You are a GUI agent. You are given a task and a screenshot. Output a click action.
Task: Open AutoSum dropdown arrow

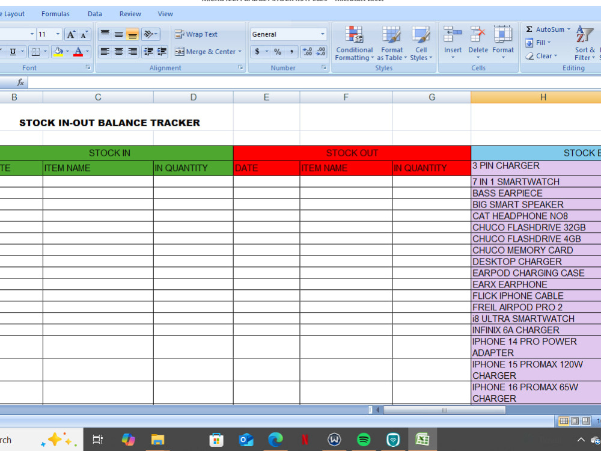(569, 29)
